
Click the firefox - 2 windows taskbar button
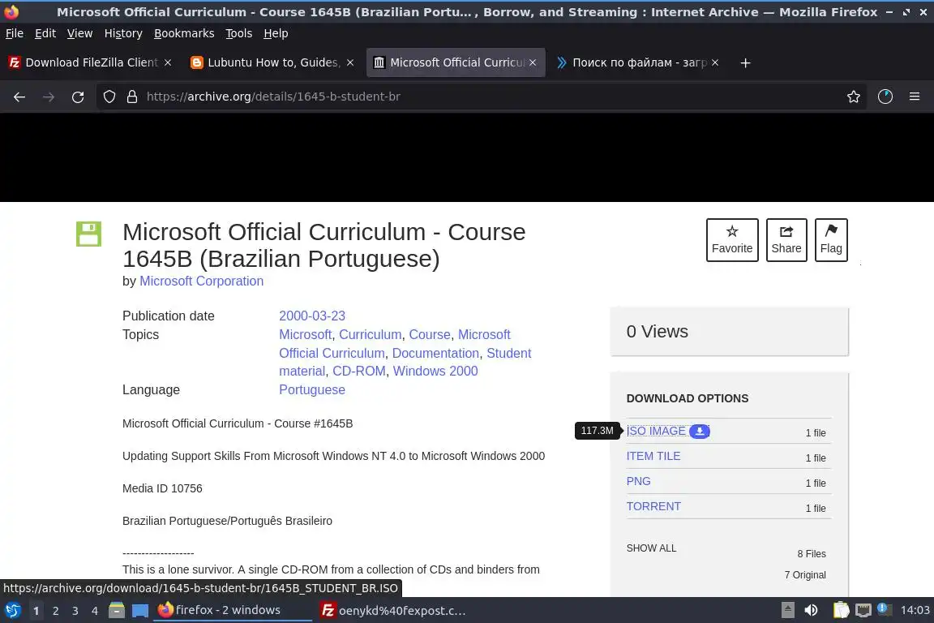pyautogui.click(x=233, y=610)
